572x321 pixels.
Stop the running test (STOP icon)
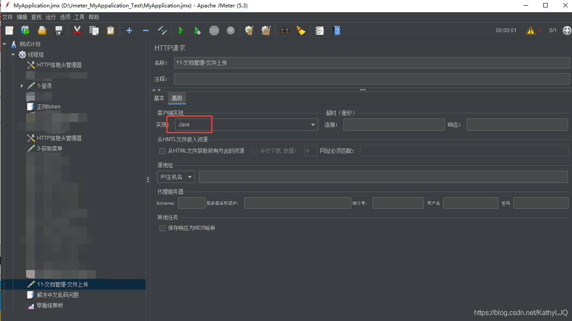[214, 30]
